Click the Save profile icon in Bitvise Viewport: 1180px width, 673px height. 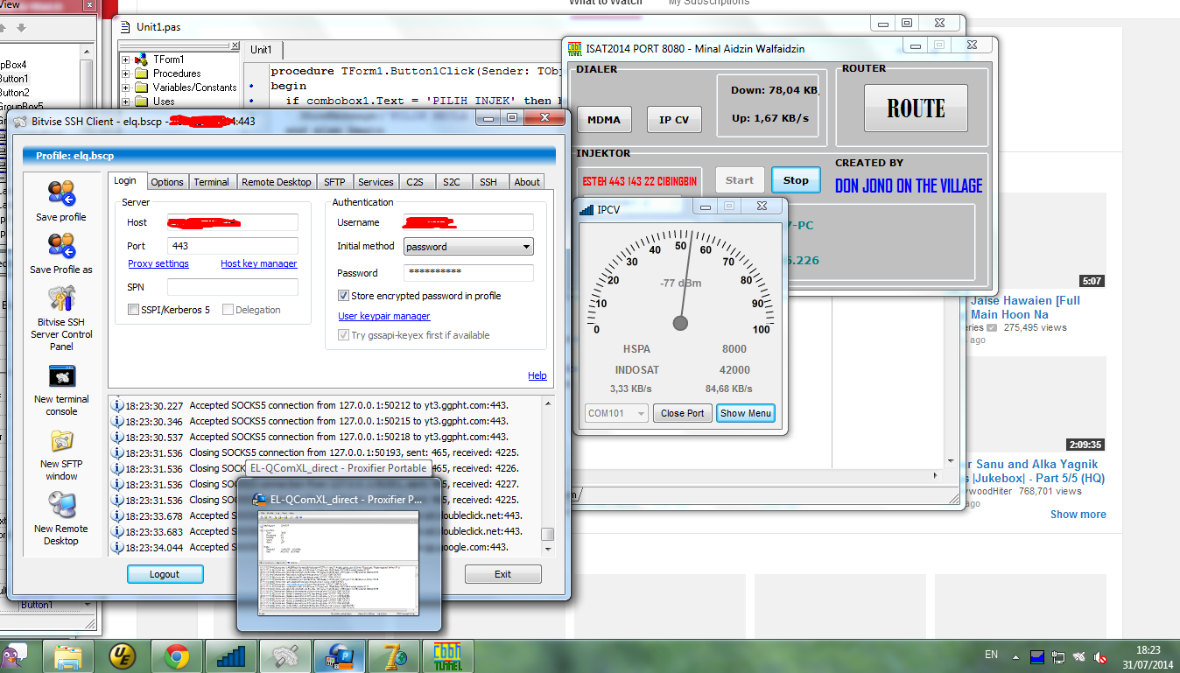(x=61, y=193)
